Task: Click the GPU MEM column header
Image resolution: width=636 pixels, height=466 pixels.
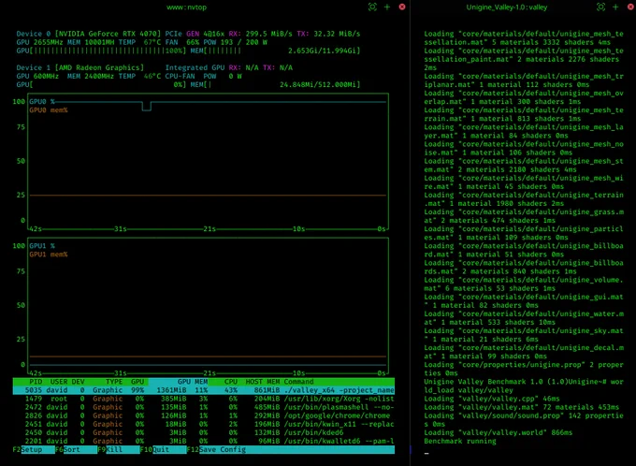Action: click(193, 382)
